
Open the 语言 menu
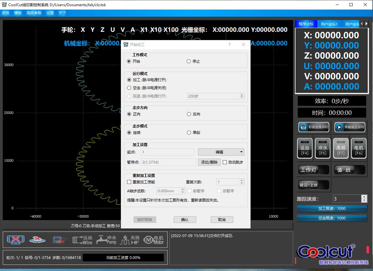6,13
